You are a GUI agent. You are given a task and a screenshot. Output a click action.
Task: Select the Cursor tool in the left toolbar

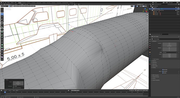tap(2, 11)
